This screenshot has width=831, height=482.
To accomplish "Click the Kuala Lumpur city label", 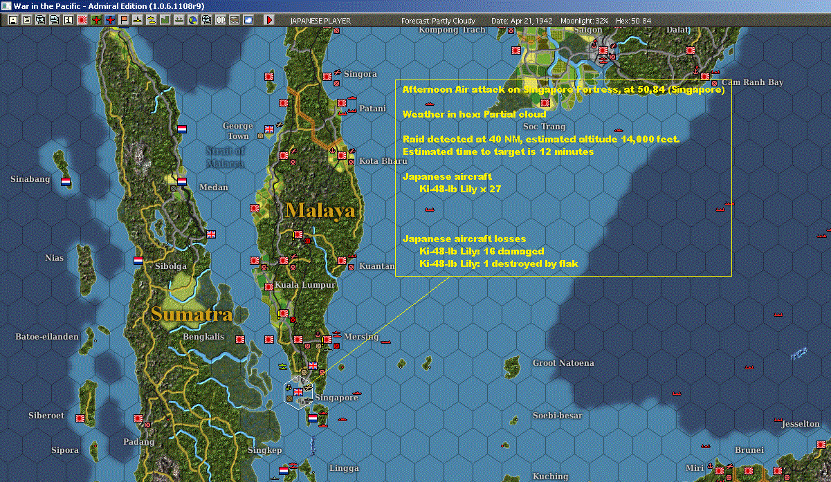I will click(305, 285).
